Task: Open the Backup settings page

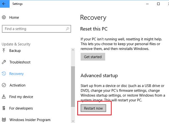Action: pos(15,51)
